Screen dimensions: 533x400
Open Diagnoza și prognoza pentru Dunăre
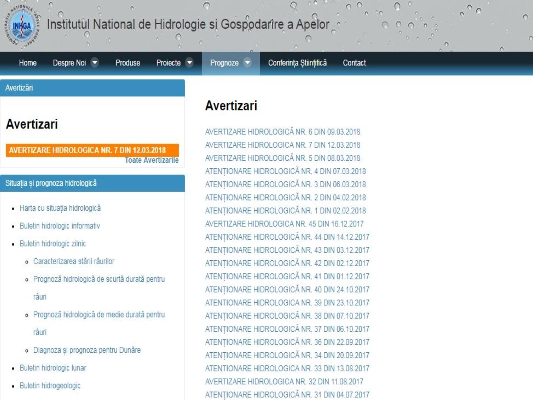[87, 350]
